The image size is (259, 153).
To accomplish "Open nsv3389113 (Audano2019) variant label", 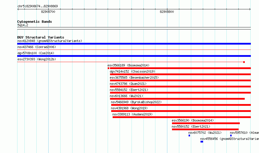I will tap(132, 114).
